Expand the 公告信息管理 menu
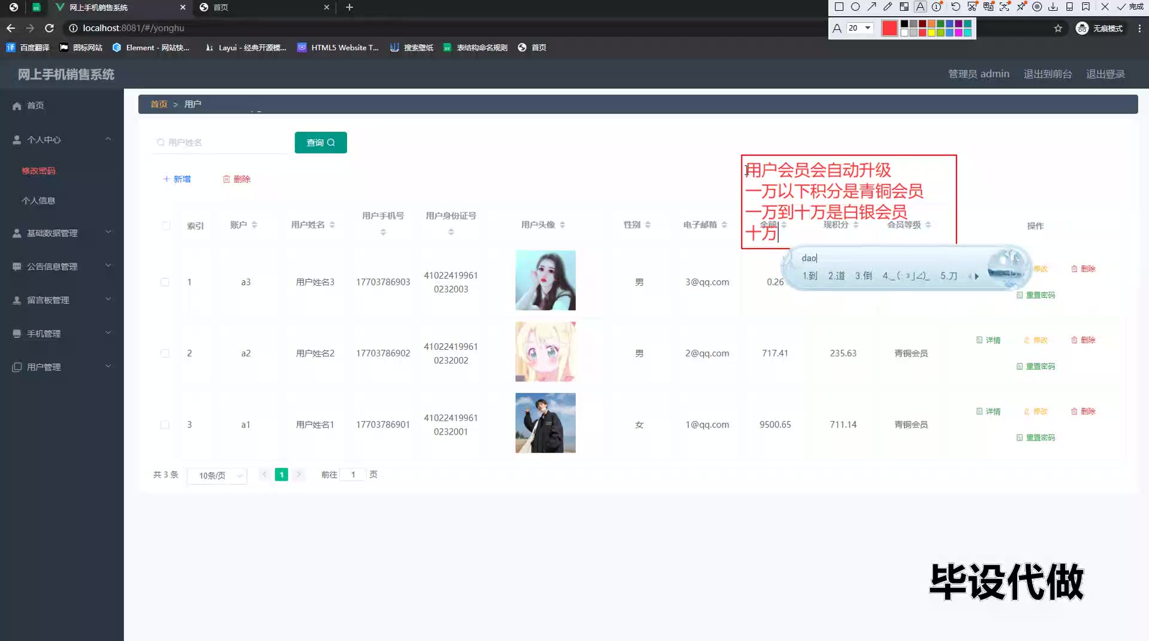The height and width of the screenshot is (641, 1149). 62,266
